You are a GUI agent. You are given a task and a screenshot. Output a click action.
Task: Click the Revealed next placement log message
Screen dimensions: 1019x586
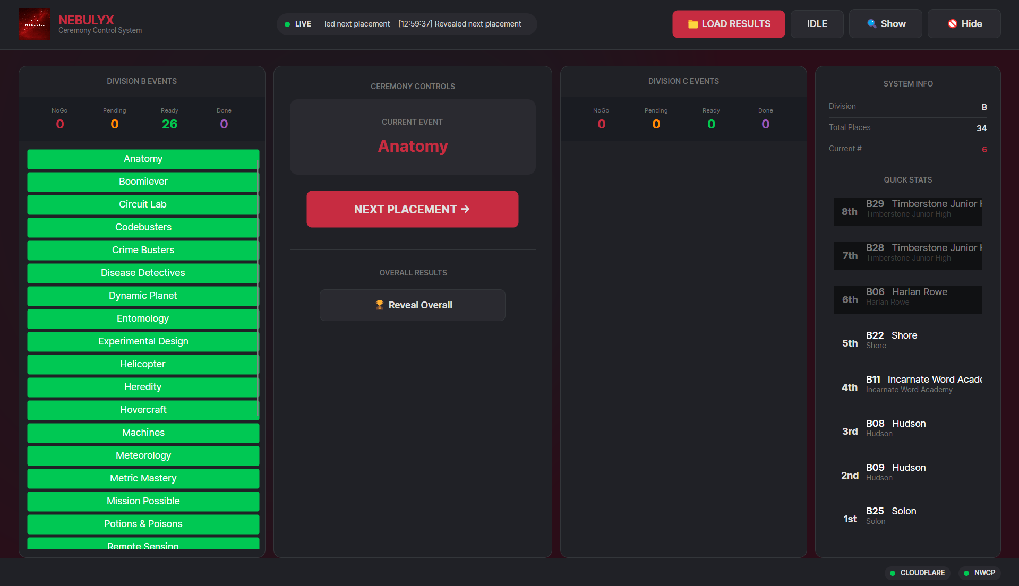460,24
